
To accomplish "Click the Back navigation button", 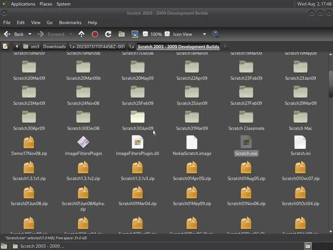I will (14, 34).
